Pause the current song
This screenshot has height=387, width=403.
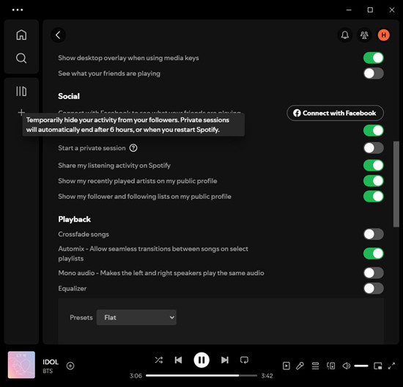point(202,360)
